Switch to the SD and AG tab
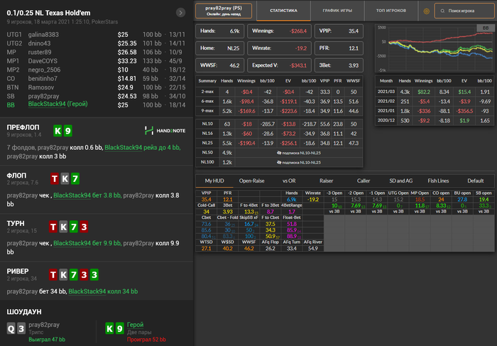Image resolution: width=497 pixels, height=346 pixels. click(x=400, y=180)
